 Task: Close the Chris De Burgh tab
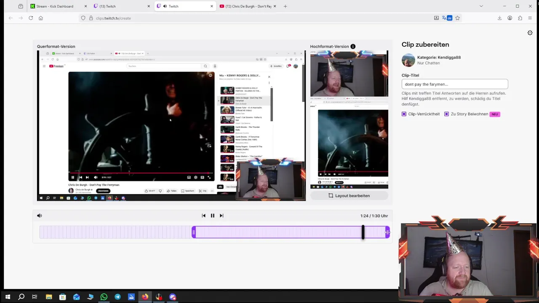point(275,6)
